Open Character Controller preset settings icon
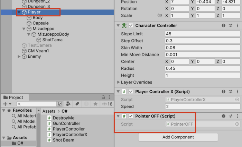This screenshot has width=242, height=147. pos(230,26)
